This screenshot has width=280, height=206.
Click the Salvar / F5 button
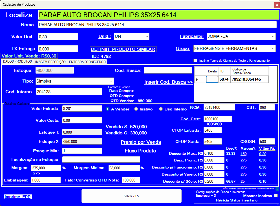(x=131, y=196)
